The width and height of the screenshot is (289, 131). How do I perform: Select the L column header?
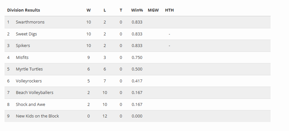[105, 10]
